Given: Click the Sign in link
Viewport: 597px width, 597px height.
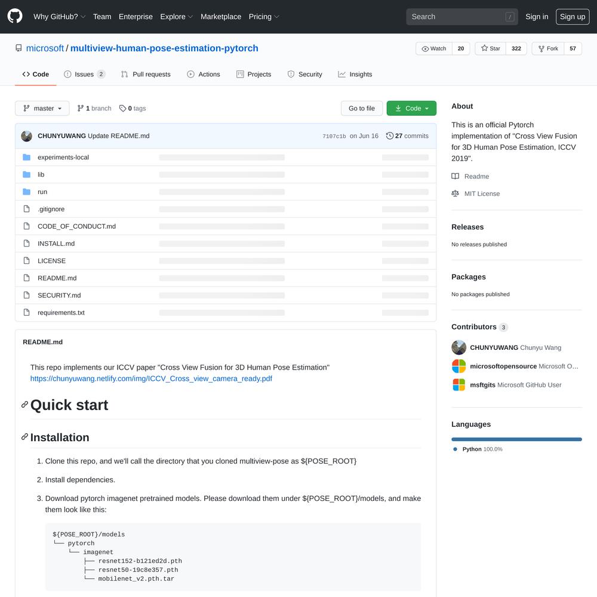Looking at the screenshot, I should pyautogui.click(x=537, y=17).
